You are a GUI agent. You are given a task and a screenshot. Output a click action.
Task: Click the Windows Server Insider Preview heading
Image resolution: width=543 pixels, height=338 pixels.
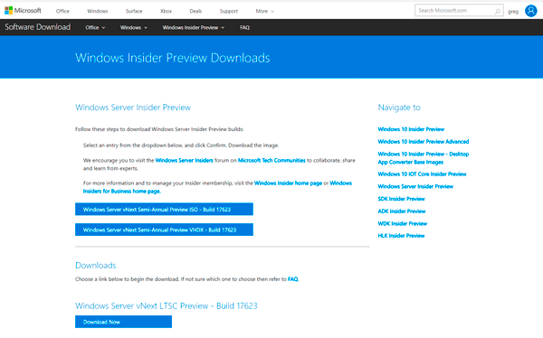(133, 108)
